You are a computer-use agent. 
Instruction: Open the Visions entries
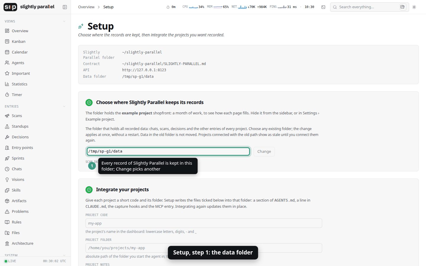35,179
